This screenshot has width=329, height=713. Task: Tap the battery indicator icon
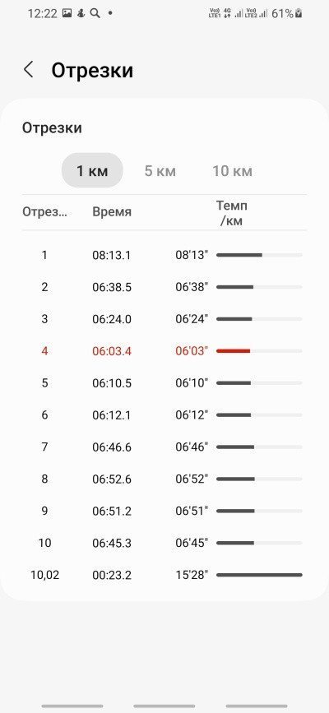point(299,14)
